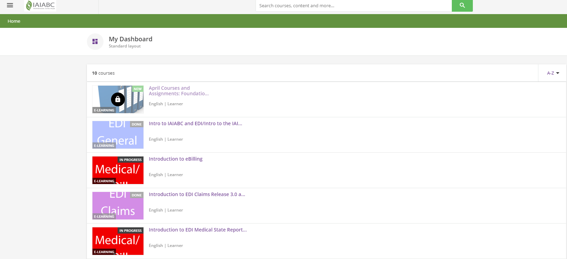The width and height of the screenshot is (567, 259).
Task: Go to Home in green navigation bar
Action: click(14, 21)
